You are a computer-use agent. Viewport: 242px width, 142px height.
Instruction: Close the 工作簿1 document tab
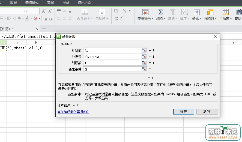pyautogui.click(x=37, y=29)
